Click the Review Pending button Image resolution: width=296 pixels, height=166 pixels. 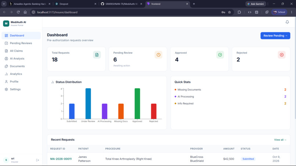pos(275,36)
